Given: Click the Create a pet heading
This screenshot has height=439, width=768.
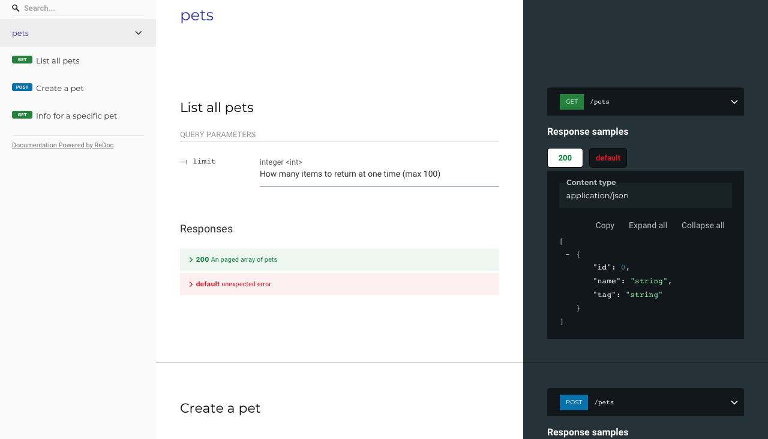Looking at the screenshot, I should pos(220,408).
